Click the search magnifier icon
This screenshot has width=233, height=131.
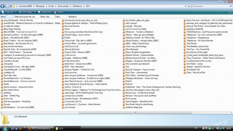(231, 6)
